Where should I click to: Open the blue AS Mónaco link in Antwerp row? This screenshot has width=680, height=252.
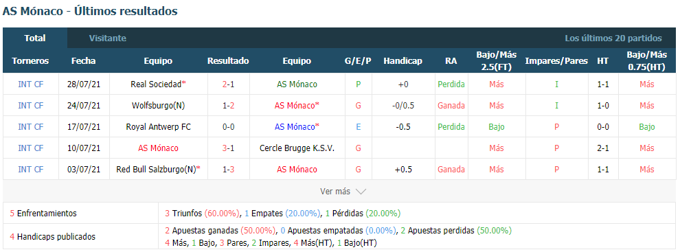point(295,127)
